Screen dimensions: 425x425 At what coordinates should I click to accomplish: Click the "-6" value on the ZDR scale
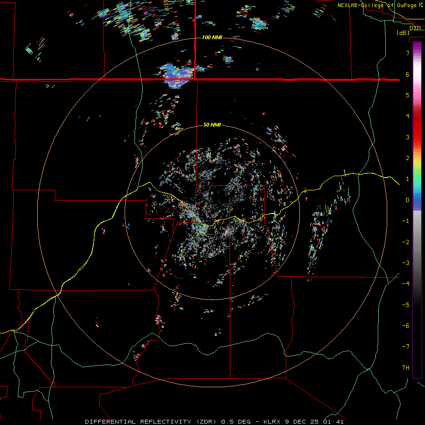tap(406, 326)
